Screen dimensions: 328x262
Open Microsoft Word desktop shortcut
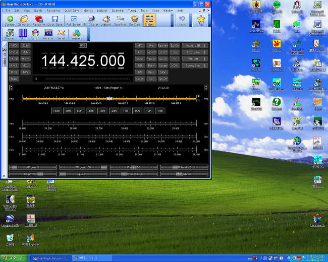tap(317, 28)
